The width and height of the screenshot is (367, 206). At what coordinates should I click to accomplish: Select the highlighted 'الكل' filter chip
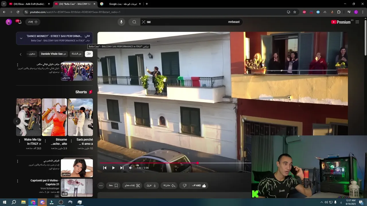(89, 54)
